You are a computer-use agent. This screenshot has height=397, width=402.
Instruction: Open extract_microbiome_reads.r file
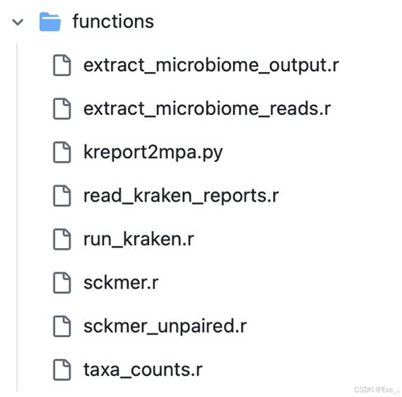pyautogui.click(x=207, y=109)
